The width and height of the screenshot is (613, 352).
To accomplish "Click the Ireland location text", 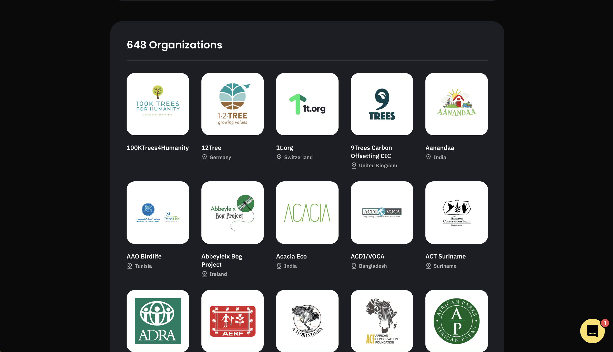I will click(218, 274).
